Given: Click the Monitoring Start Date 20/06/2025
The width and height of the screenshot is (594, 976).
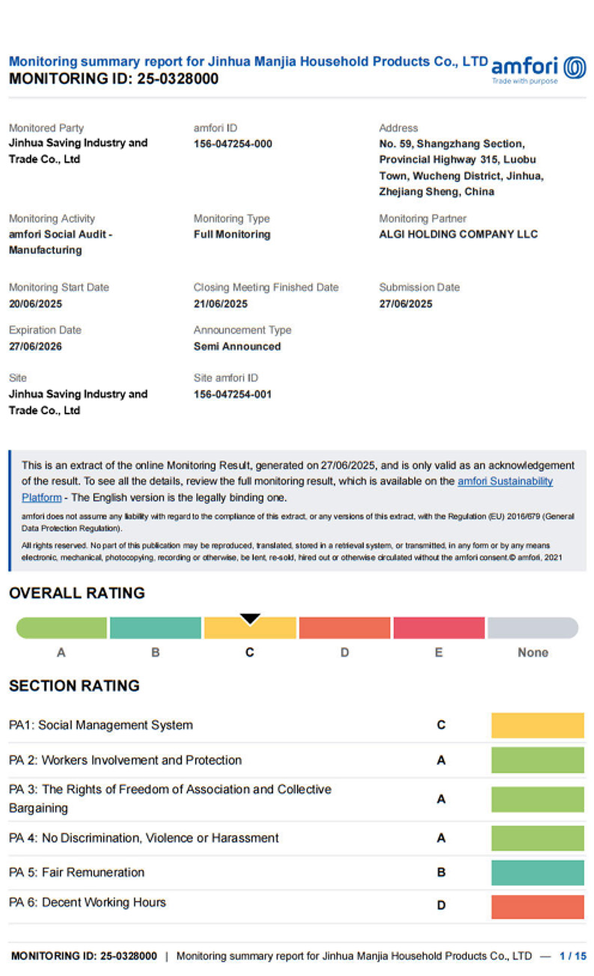Looking at the screenshot, I should (x=35, y=304).
